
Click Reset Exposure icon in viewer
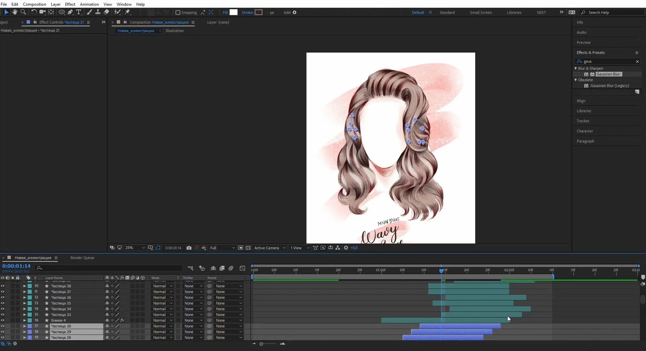(346, 248)
